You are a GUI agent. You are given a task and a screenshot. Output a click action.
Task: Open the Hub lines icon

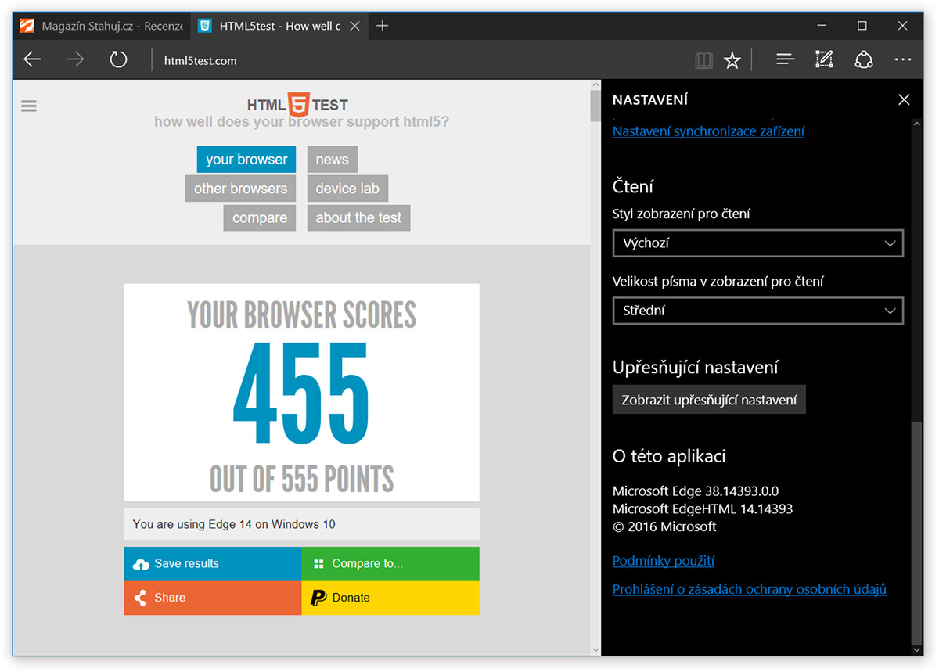coord(786,59)
